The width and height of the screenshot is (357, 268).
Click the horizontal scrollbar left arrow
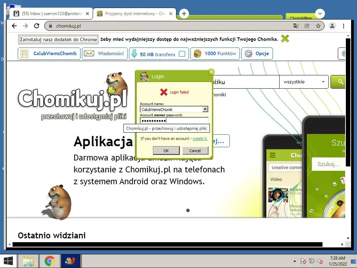(9, 244)
